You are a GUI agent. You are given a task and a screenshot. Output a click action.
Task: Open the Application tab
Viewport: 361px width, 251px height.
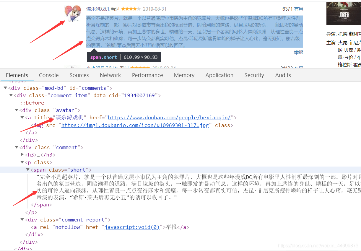219,75
